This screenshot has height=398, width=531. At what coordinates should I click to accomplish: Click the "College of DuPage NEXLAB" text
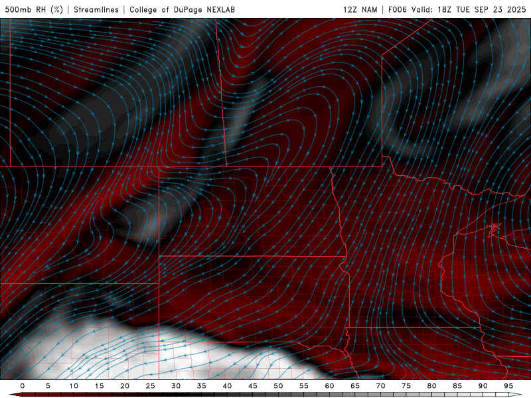[x=182, y=9]
